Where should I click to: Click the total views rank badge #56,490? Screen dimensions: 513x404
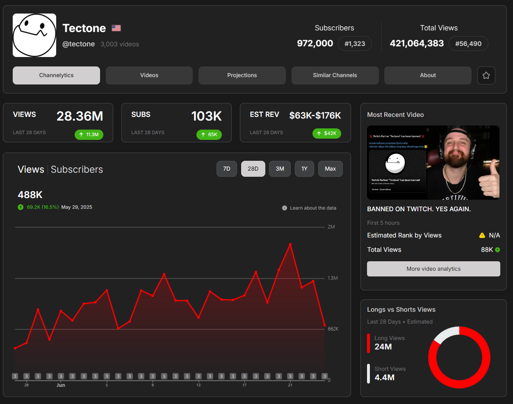pos(468,43)
